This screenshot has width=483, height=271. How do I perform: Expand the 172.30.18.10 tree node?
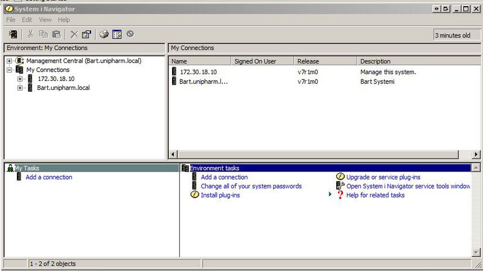(x=20, y=79)
